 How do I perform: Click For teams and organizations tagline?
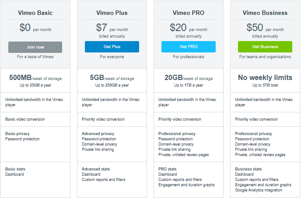pyautogui.click(x=265, y=57)
